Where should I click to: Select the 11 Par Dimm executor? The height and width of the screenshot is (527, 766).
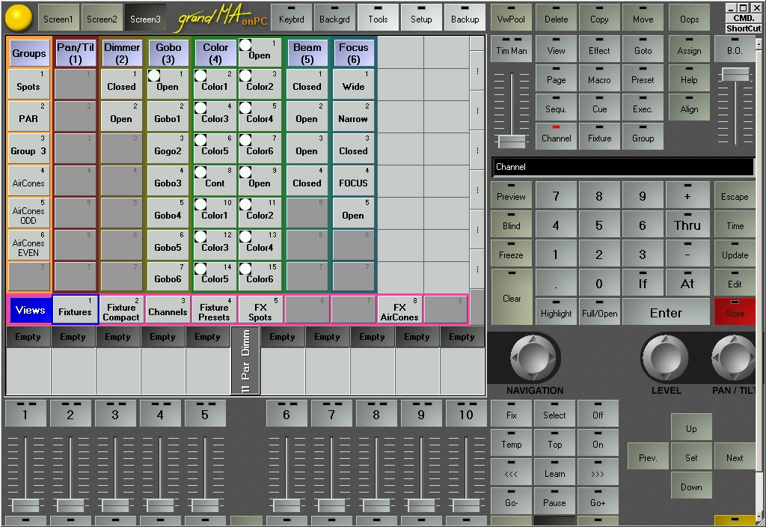pyautogui.click(x=245, y=361)
